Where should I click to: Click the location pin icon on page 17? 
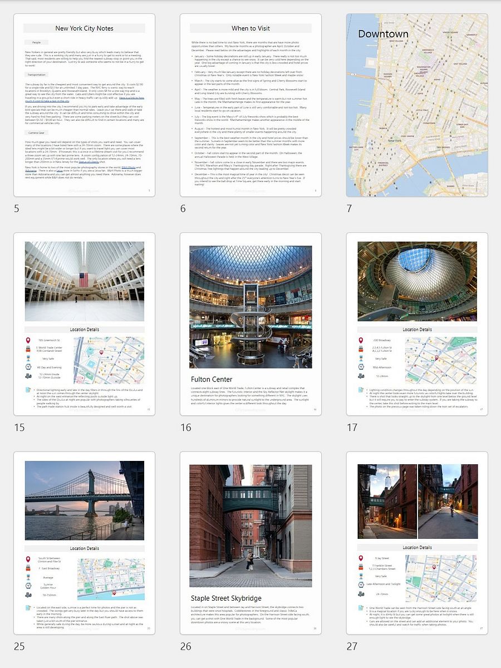[361, 341]
